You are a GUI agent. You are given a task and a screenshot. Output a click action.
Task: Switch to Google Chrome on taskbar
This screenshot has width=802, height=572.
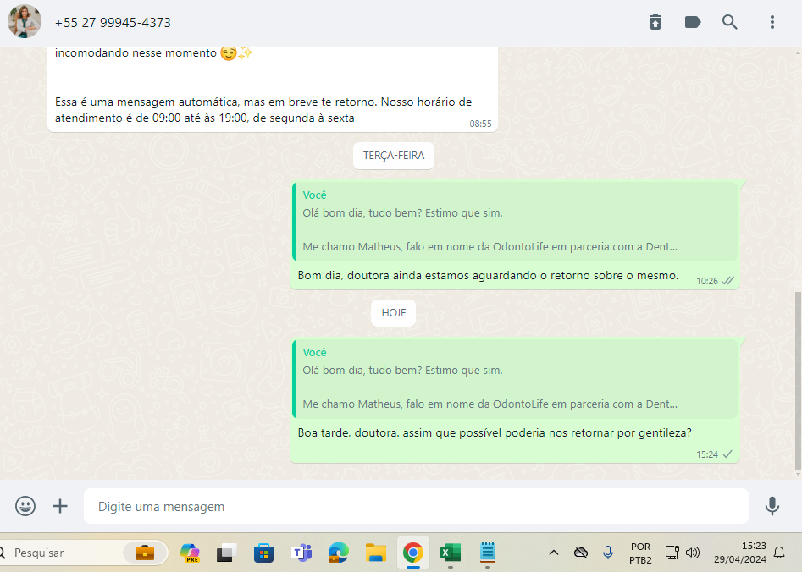[412, 553]
